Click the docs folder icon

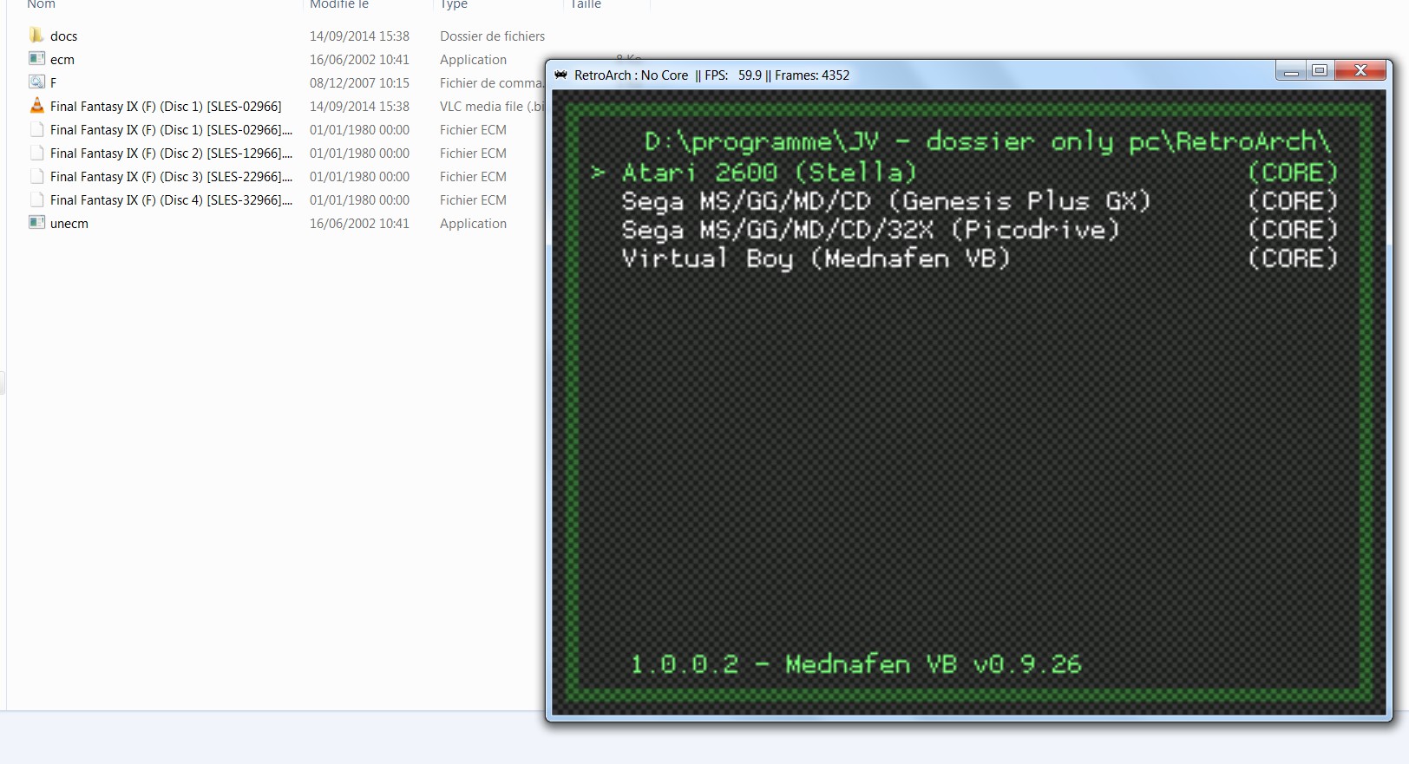36,36
